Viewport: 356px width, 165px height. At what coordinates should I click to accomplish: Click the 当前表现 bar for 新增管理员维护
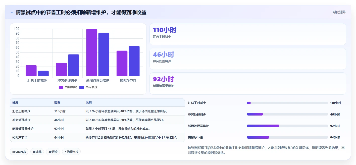(x=92, y=52)
